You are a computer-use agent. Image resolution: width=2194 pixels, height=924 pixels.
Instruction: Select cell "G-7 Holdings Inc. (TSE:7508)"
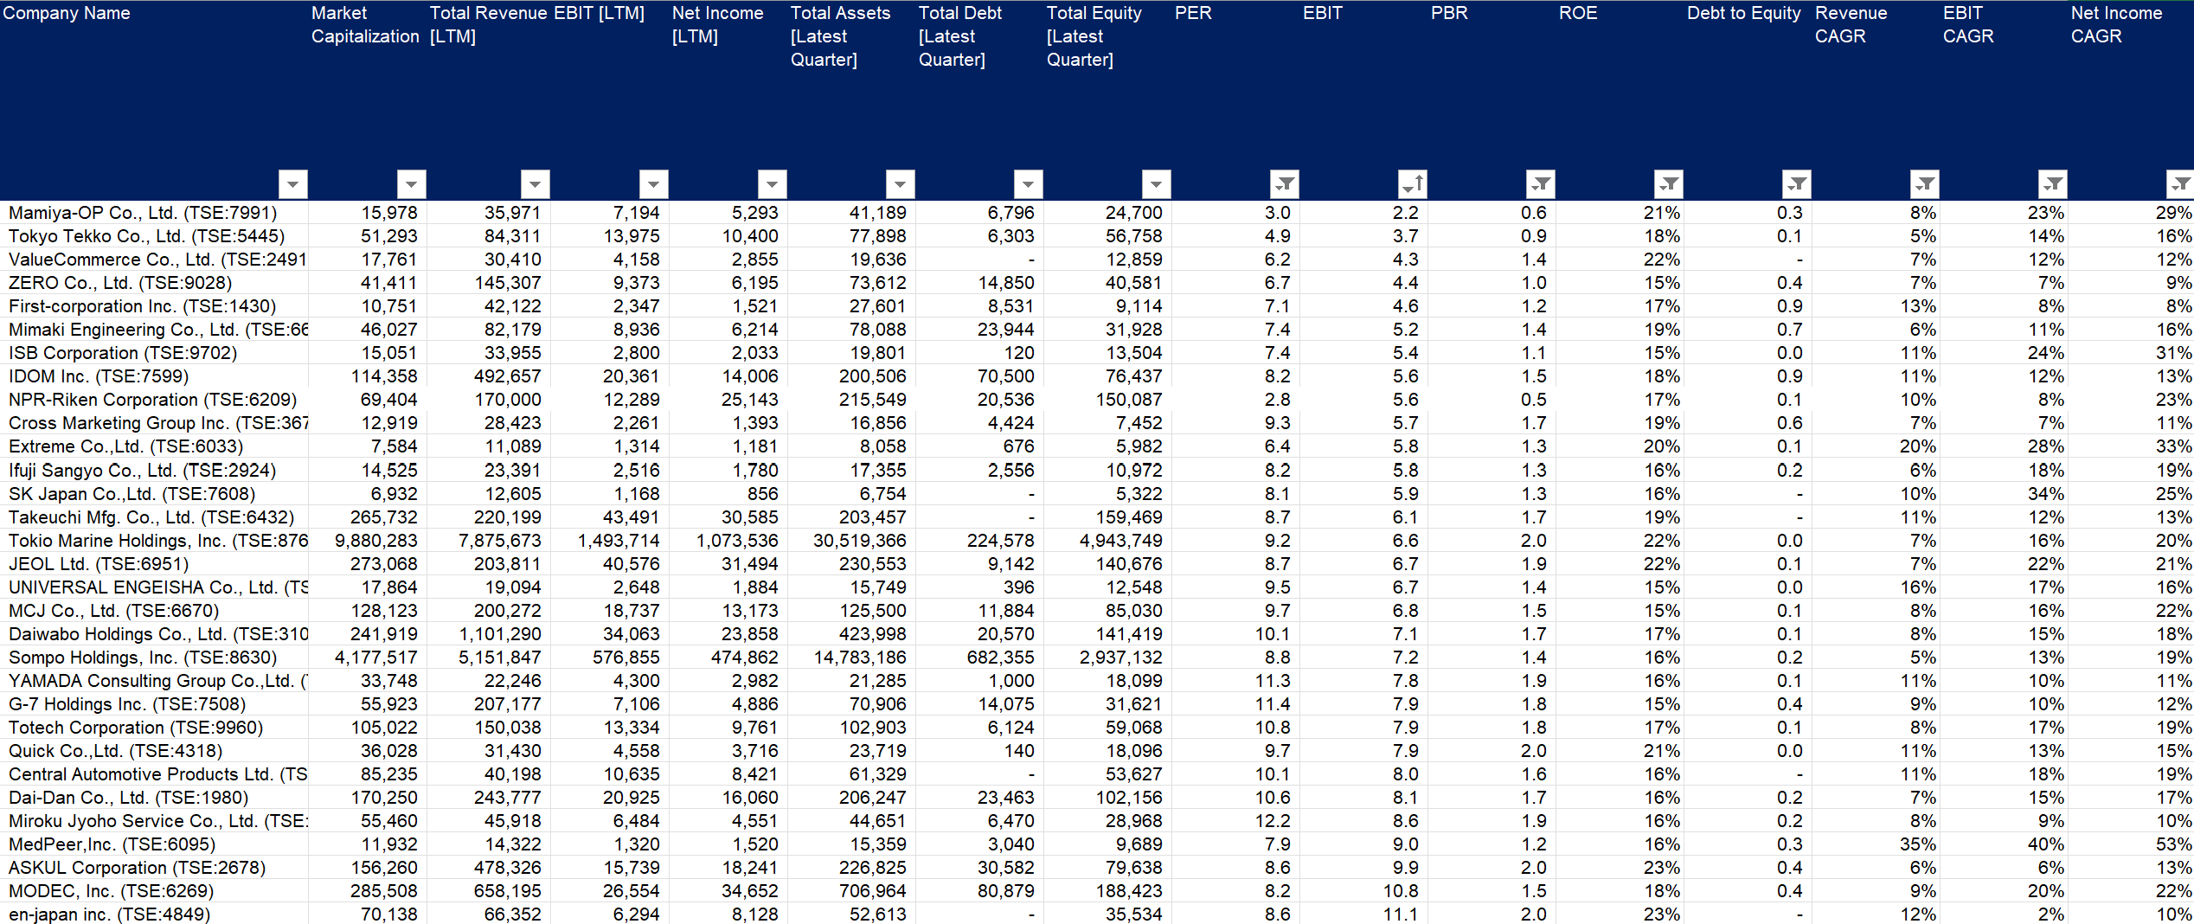(155, 704)
